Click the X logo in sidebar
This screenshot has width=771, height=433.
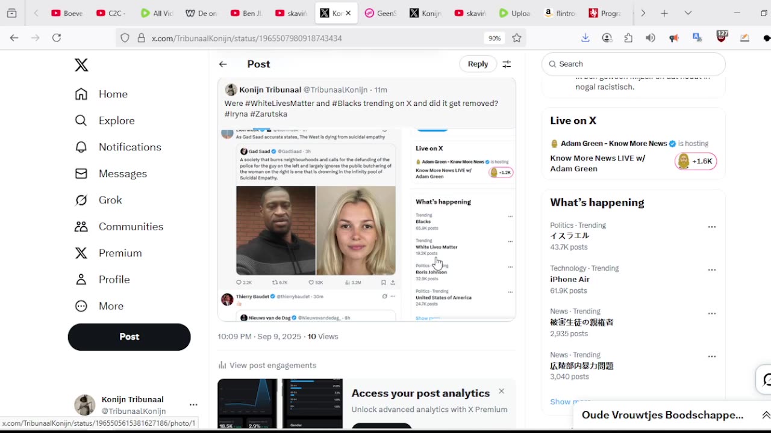click(81, 65)
